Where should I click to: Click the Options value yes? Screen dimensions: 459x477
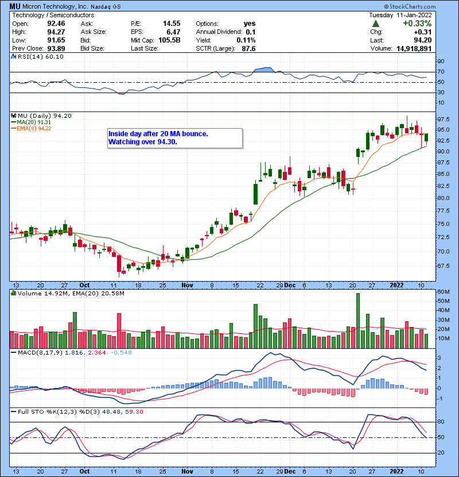250,24
